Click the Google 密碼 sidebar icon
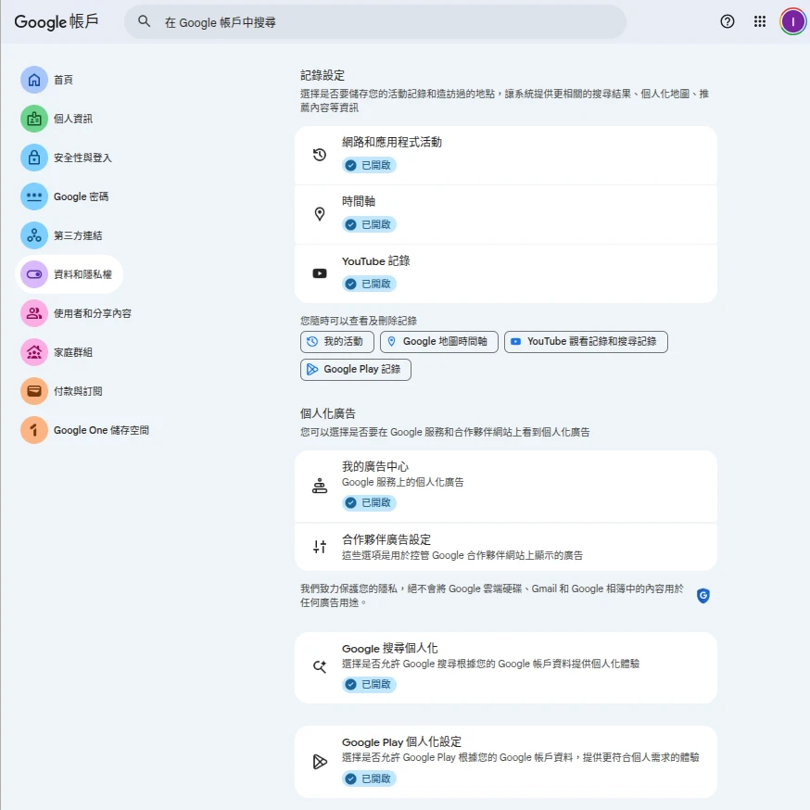 34,196
